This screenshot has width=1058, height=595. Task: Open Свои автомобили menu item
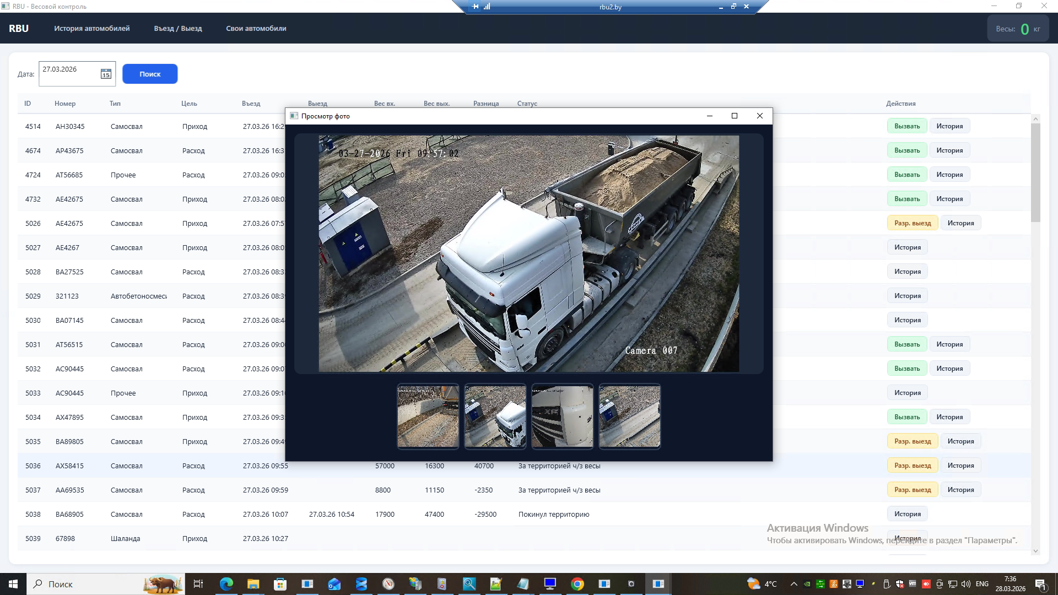pyautogui.click(x=256, y=29)
